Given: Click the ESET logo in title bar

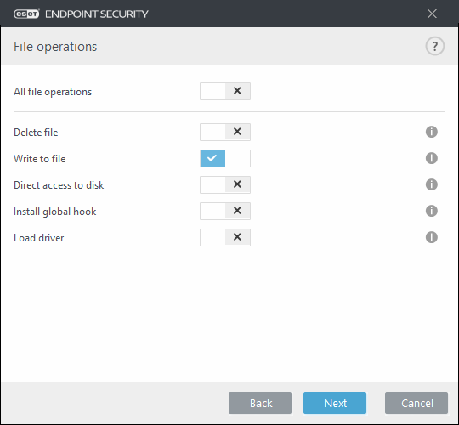Looking at the screenshot, I should click(x=26, y=14).
